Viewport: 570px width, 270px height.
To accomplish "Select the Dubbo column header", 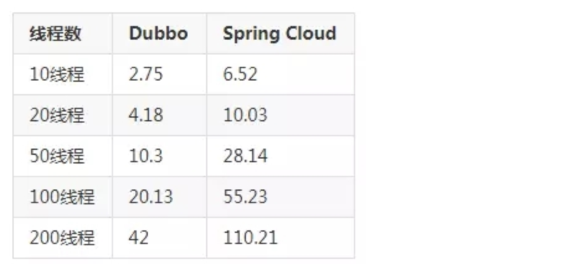I will [158, 33].
